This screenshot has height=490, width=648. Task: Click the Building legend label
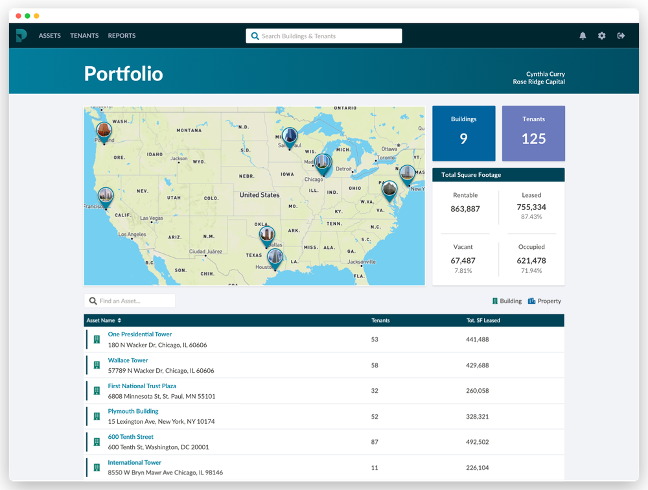(511, 301)
